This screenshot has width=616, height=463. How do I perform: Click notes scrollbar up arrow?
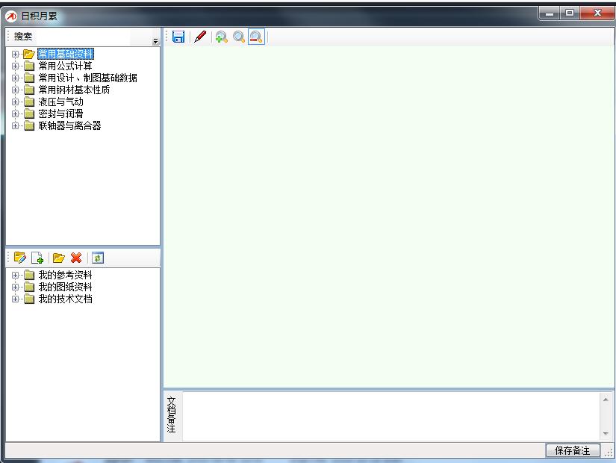pos(606,400)
